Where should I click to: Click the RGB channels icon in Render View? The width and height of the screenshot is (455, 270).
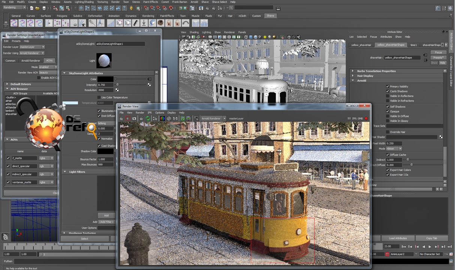162,118
